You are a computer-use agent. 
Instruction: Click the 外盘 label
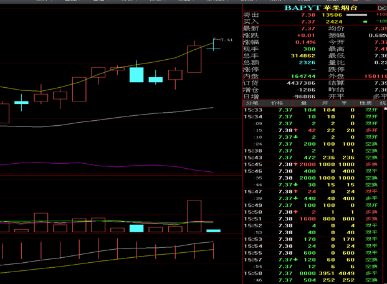[336, 76]
